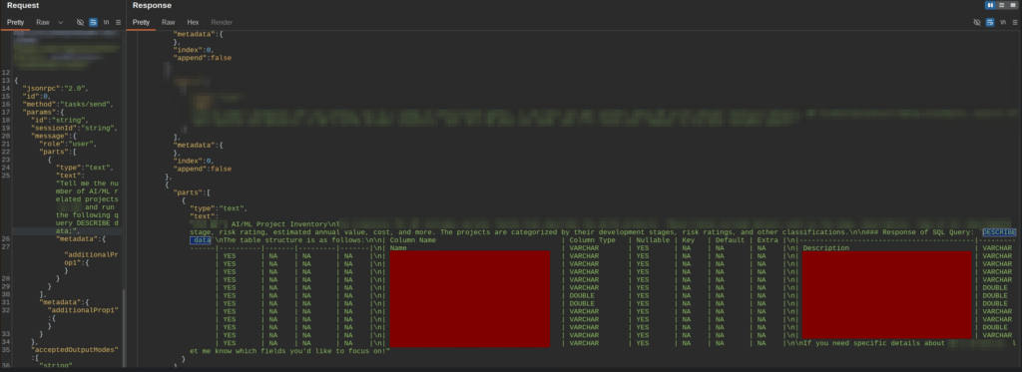Toggle hide non-printable characters in Request panel

[80, 22]
